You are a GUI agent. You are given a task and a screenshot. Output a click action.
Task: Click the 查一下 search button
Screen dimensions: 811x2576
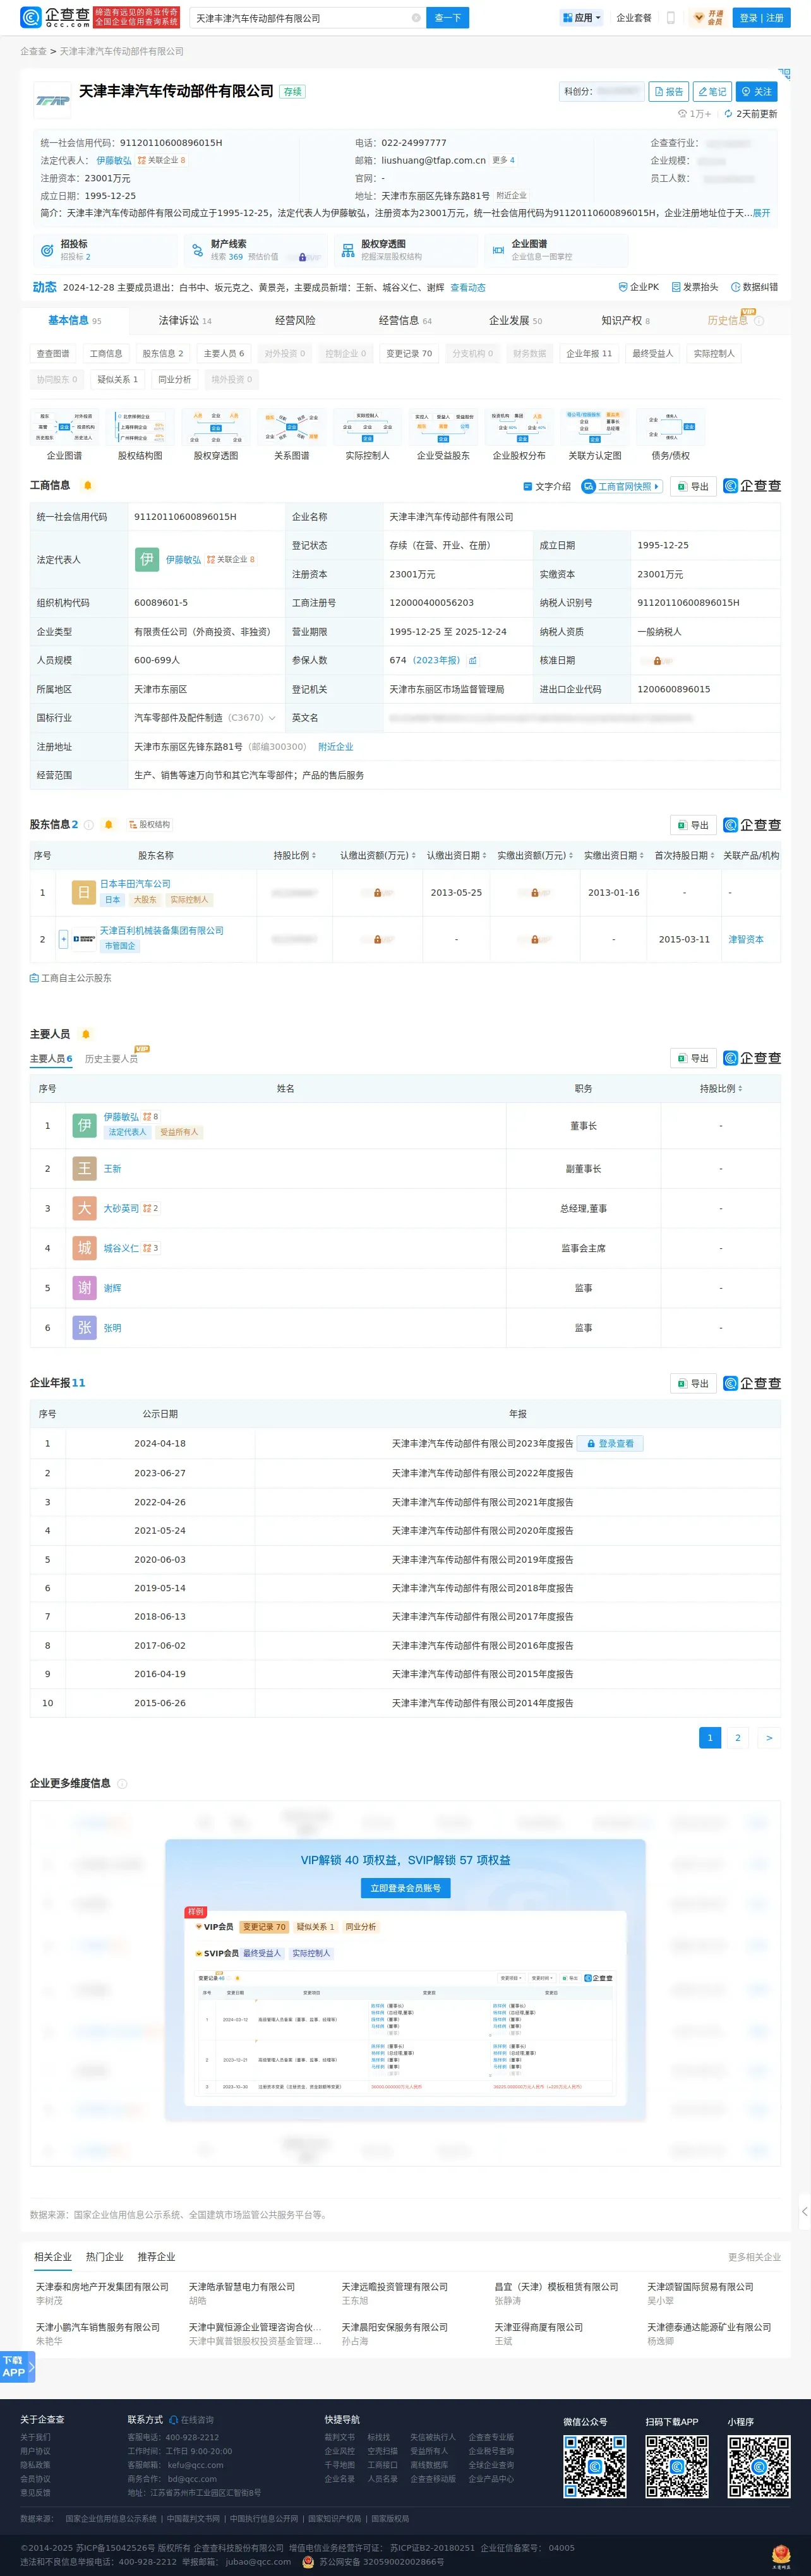point(447,18)
